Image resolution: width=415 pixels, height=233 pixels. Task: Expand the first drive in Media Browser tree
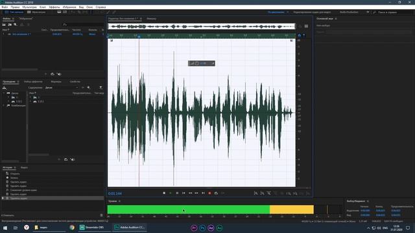tap(8, 98)
